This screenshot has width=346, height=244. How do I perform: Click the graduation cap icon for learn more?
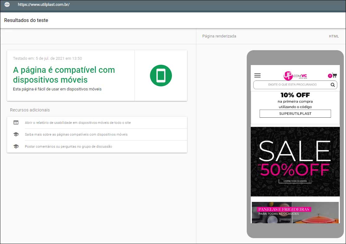(16, 134)
